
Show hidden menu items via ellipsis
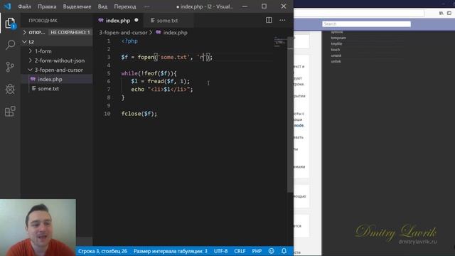pos(147,6)
